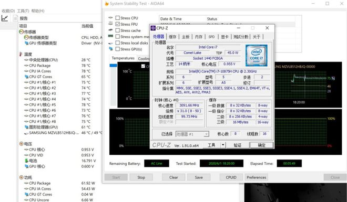Screen dimensions: 347x202
Task: Click the Status column header
Action: click(x=212, y=19)
